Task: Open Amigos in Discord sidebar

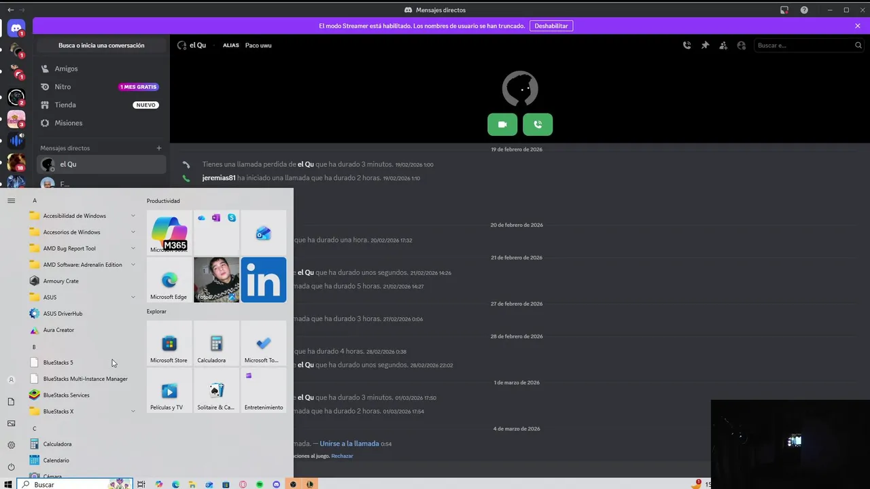Action: [101, 69]
